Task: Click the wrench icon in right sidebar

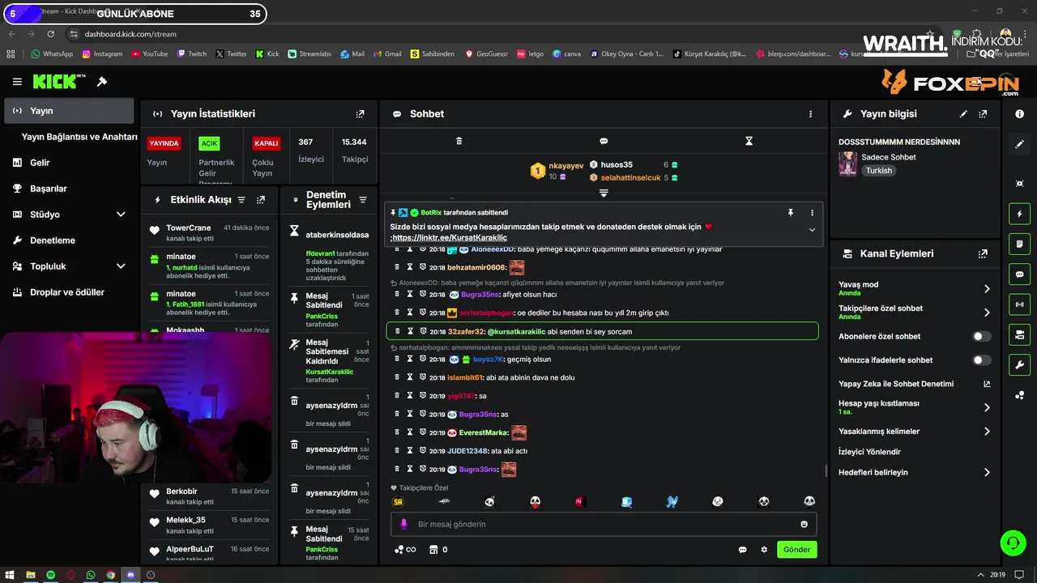Action: (x=1019, y=364)
